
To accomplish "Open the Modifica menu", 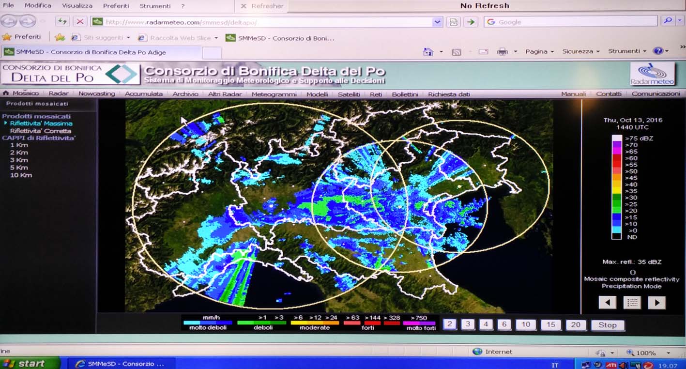I will click(38, 6).
